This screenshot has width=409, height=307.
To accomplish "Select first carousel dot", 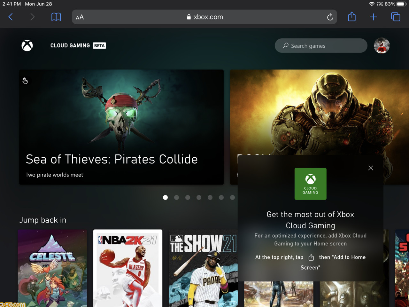I will coord(165,197).
